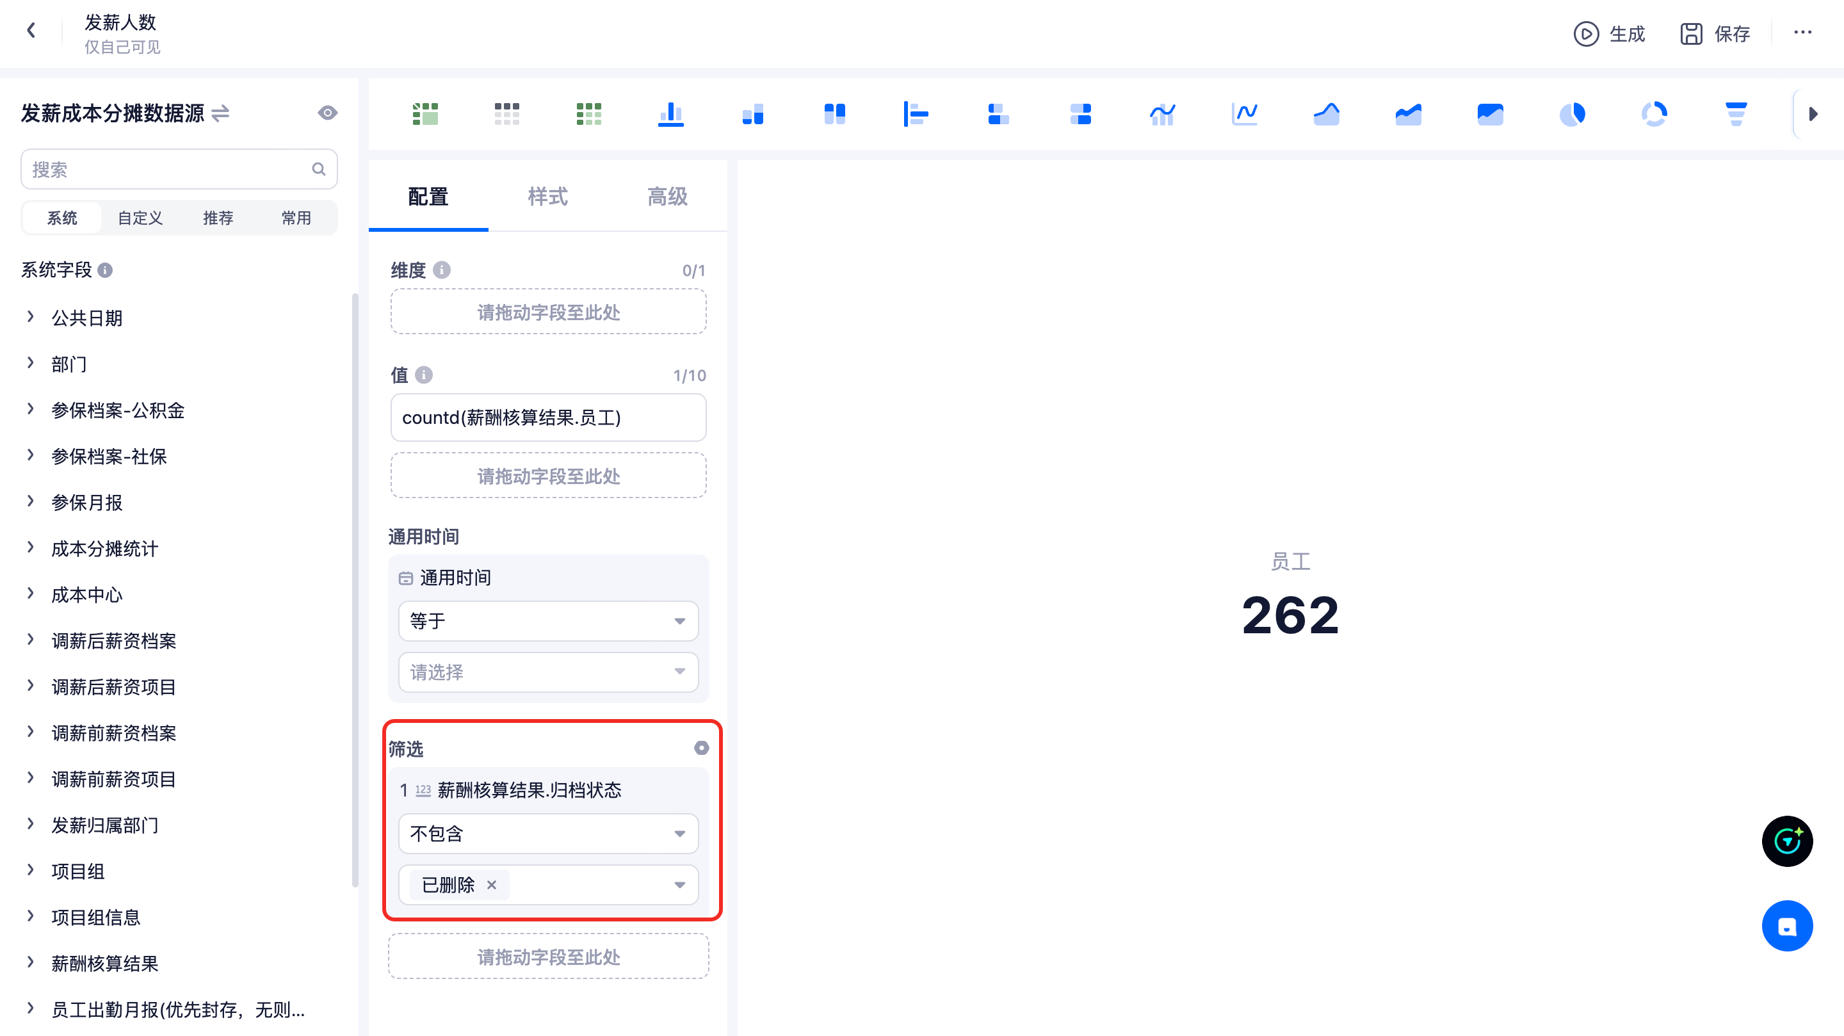Open the 高级 tab
The image size is (1844, 1036).
(x=667, y=196)
